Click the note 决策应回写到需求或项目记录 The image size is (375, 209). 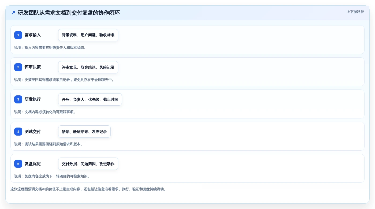(64, 80)
